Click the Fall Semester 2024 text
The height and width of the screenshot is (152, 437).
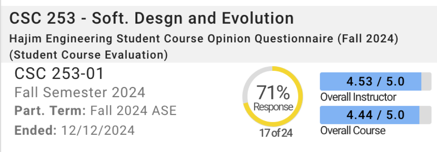(80, 92)
